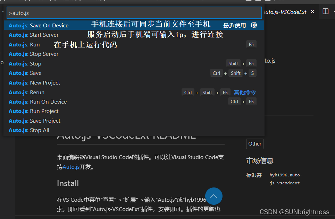
Task: Click the command palette input field
Action: [x=134, y=13]
